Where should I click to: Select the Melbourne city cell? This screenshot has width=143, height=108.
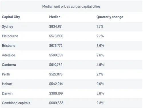[10, 36]
